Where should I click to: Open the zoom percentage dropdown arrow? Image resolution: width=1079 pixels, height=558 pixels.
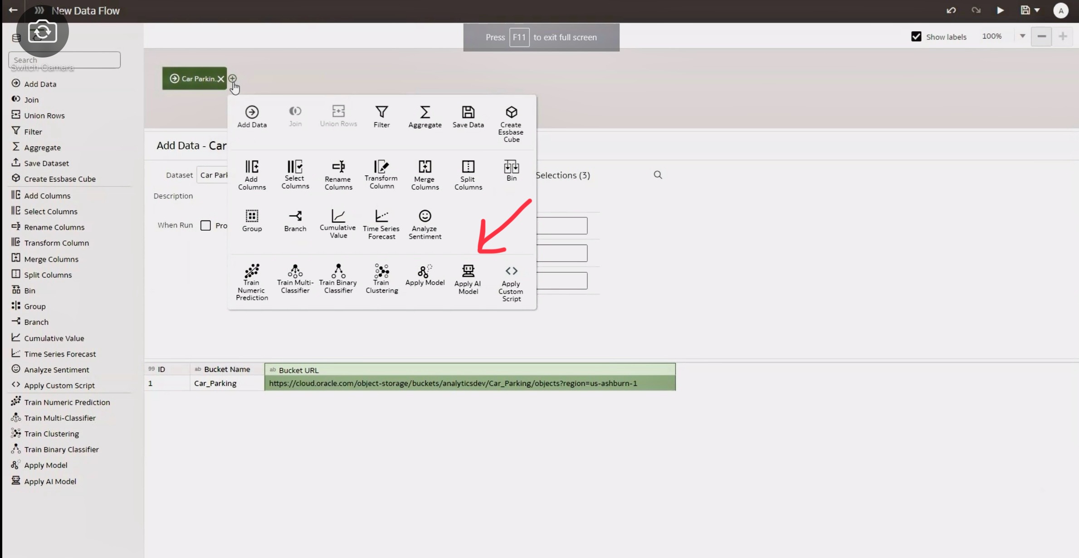pyautogui.click(x=1022, y=36)
